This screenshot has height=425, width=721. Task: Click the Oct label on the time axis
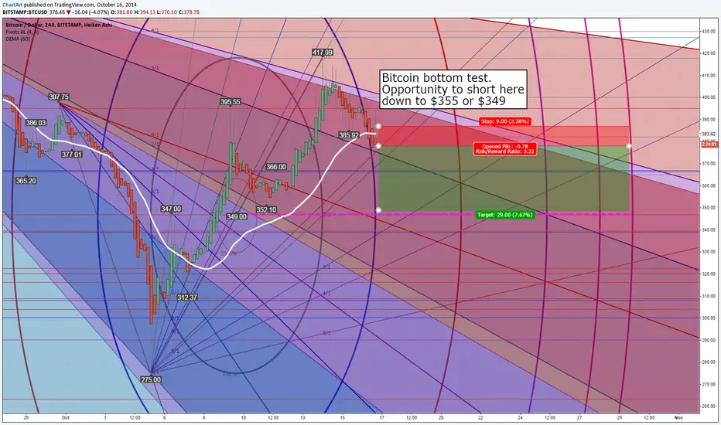(x=66, y=417)
